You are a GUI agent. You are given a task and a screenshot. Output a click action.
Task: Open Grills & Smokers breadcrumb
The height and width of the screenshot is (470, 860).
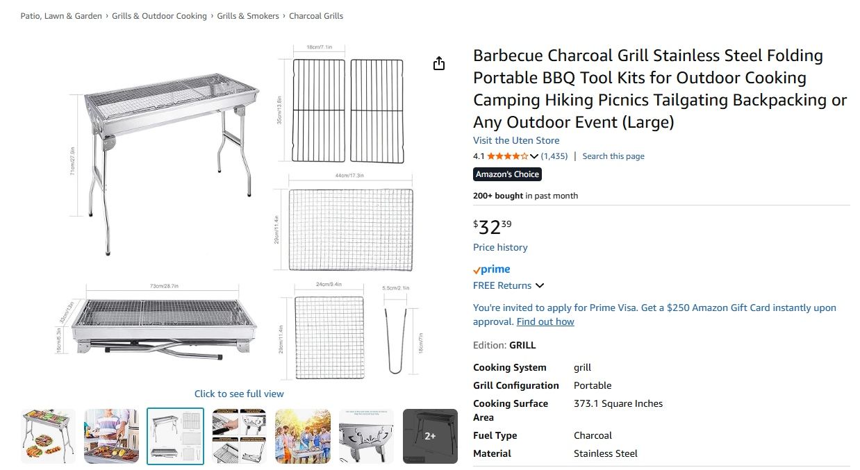pyautogui.click(x=248, y=16)
